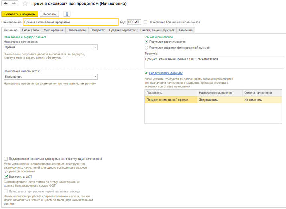
Task: Click the «Наименование» text field
Action: (70, 22)
